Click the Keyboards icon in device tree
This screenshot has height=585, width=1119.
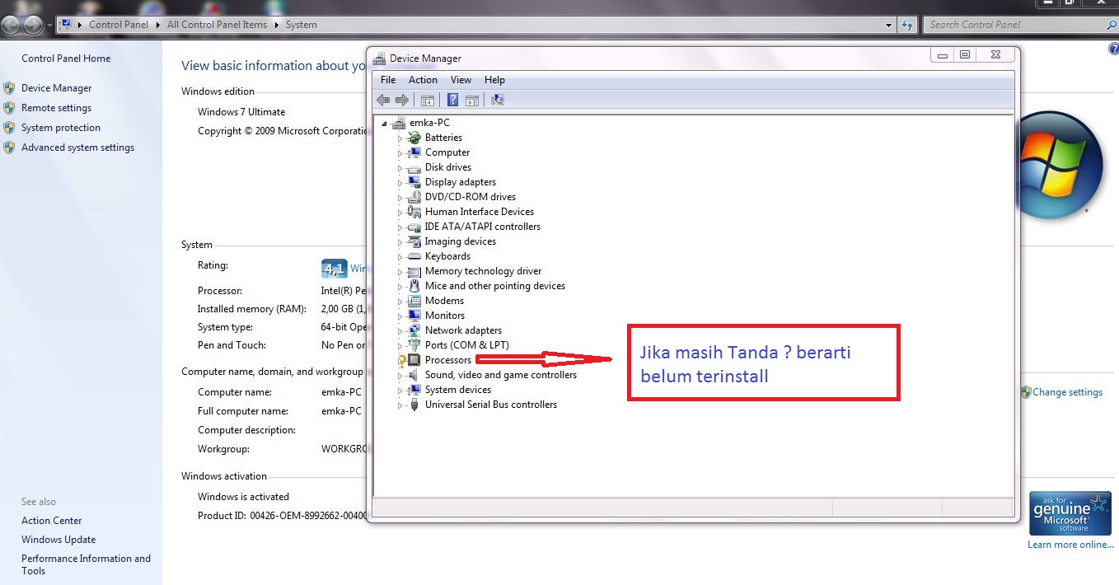pos(414,256)
